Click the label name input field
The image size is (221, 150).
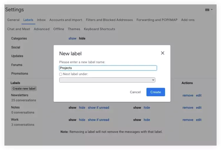coord(108,68)
